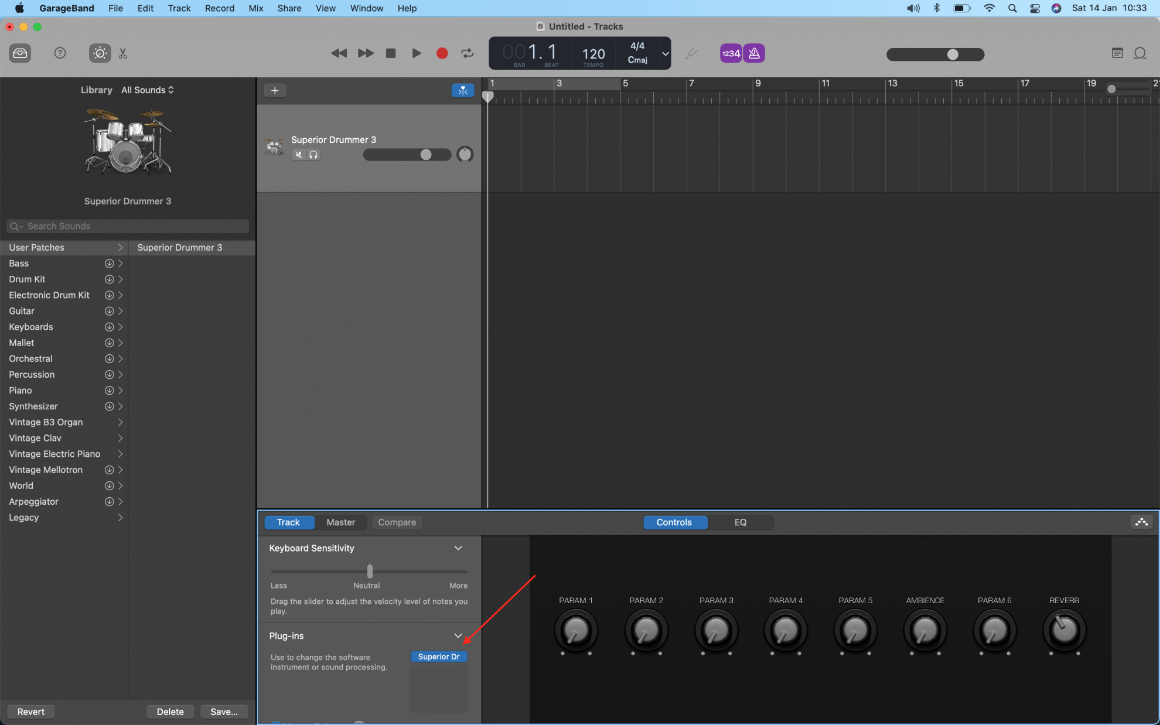The image size is (1160, 725).
Task: Open Smart Controls via knob icon
Action: click(99, 53)
